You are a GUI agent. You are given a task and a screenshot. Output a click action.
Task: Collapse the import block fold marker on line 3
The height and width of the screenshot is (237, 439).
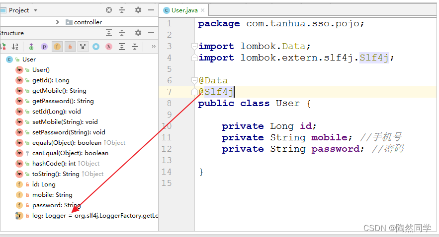click(x=194, y=46)
